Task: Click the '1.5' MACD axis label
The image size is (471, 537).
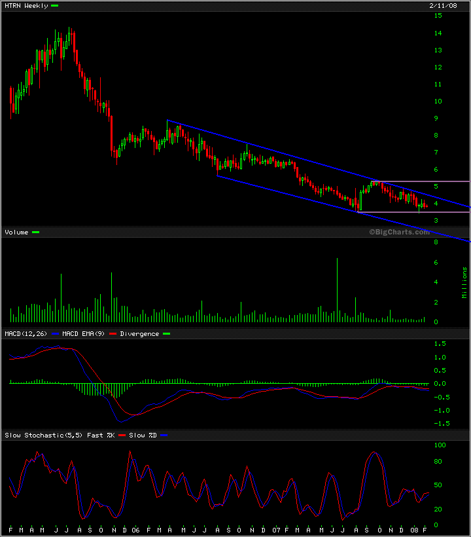Action: tap(440, 344)
